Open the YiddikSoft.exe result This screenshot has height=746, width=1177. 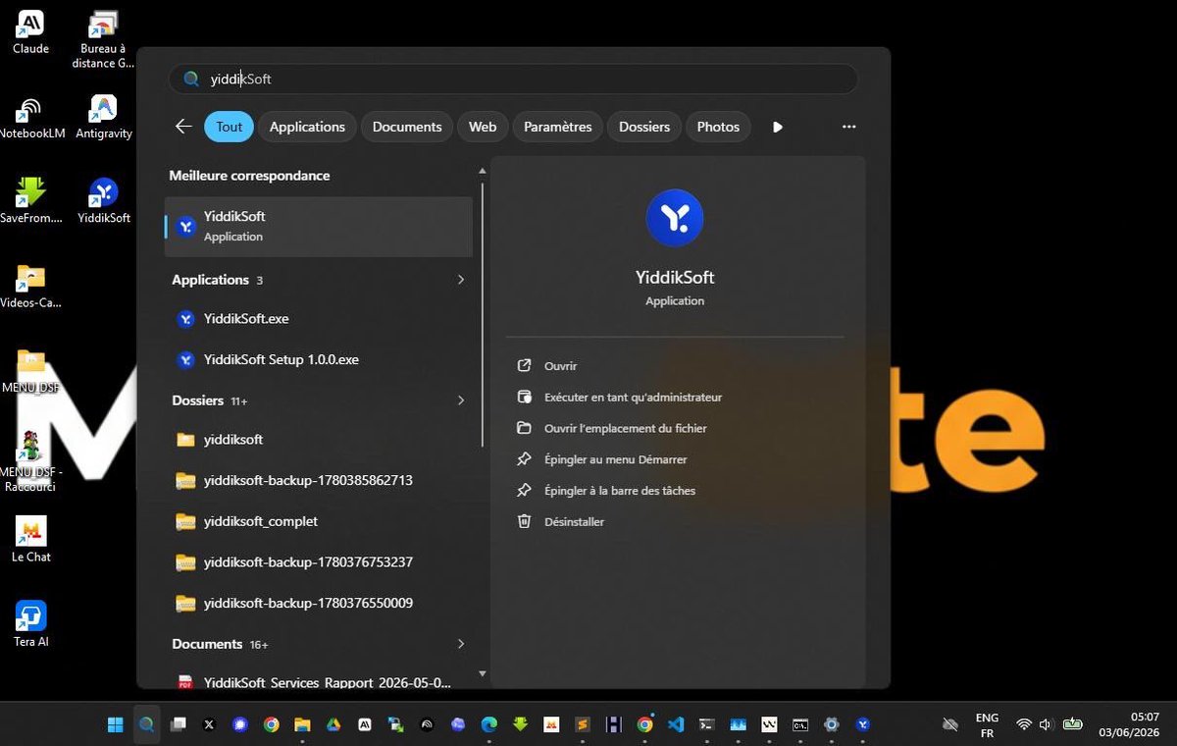(x=319, y=319)
